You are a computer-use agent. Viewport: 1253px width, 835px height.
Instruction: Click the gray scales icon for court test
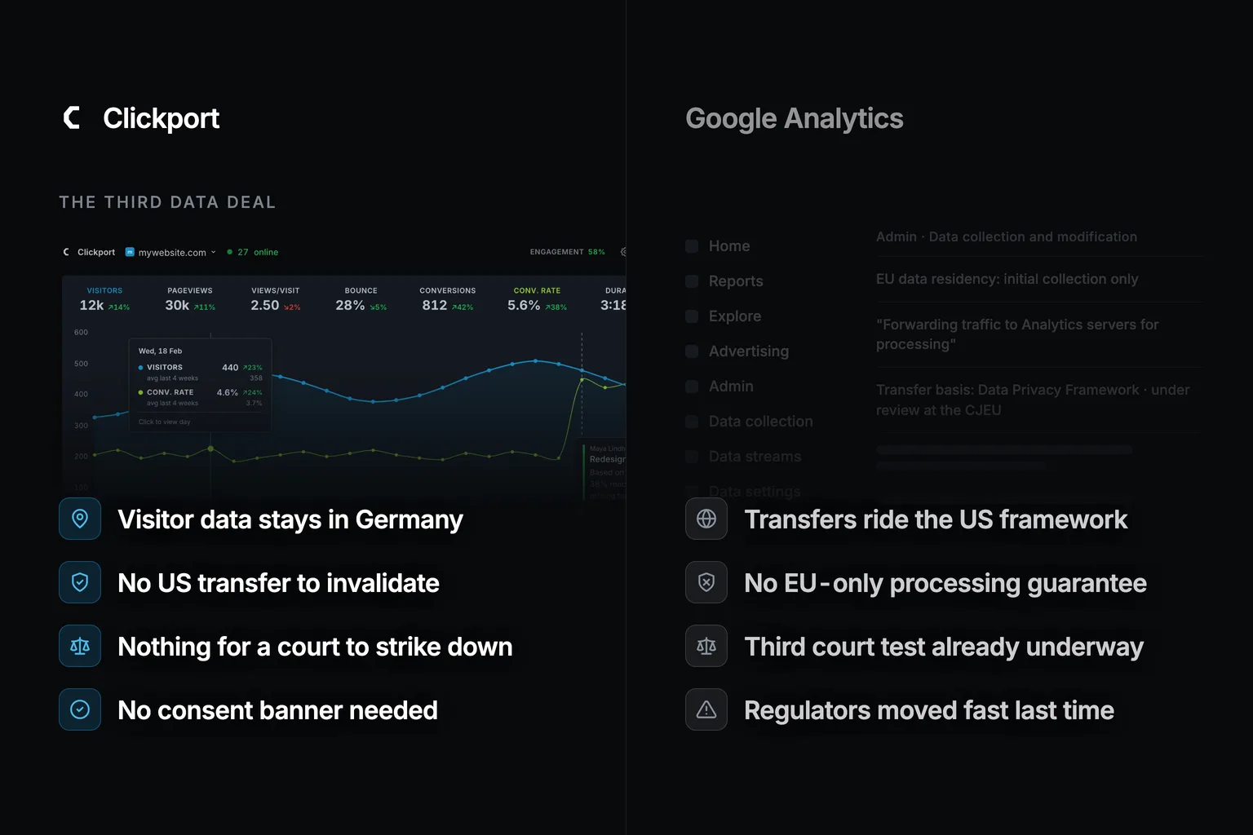[706, 646]
